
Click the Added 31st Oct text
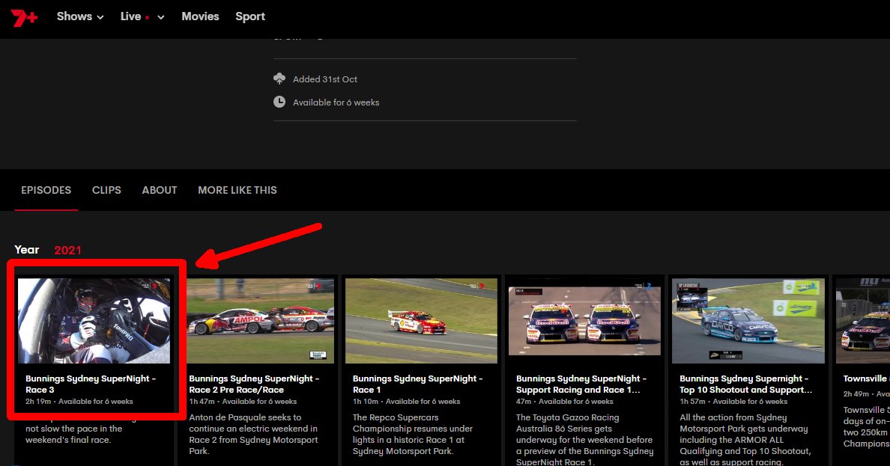(324, 79)
